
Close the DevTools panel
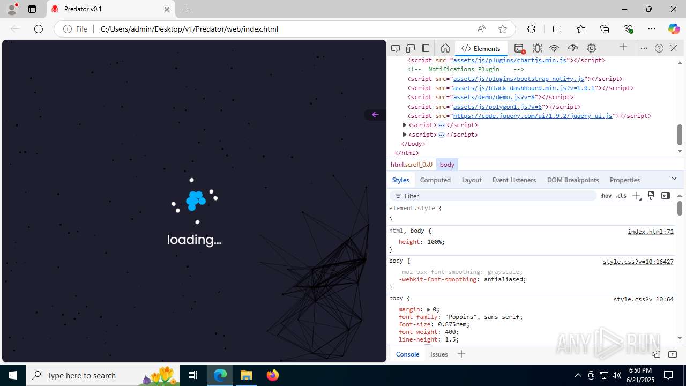[674, 48]
